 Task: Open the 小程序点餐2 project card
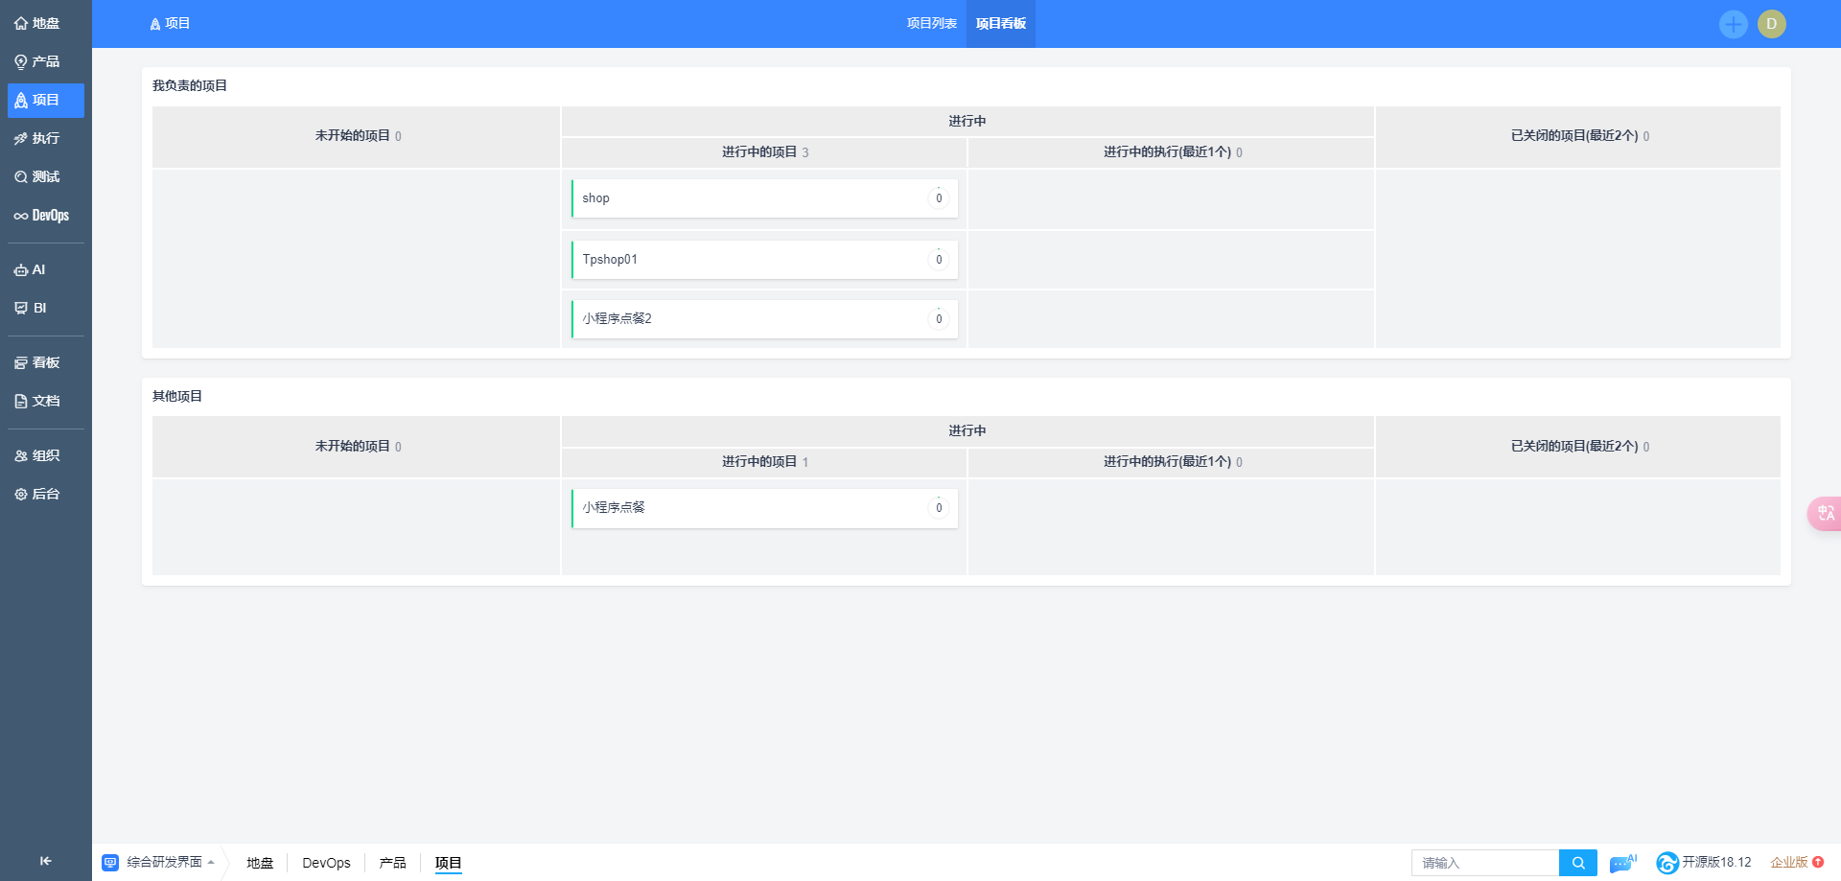764,319
